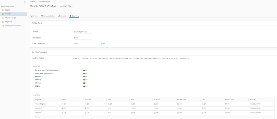
Task: Click the Business Policy column header
Action: point(230,100)
